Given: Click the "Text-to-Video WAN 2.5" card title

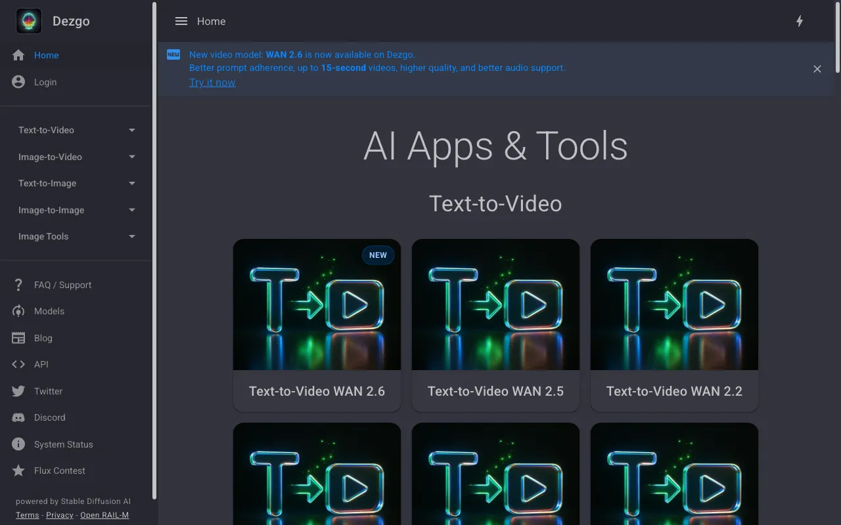Looking at the screenshot, I should 495,391.
